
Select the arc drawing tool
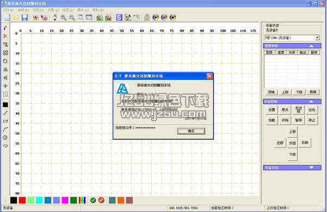pos(5,129)
